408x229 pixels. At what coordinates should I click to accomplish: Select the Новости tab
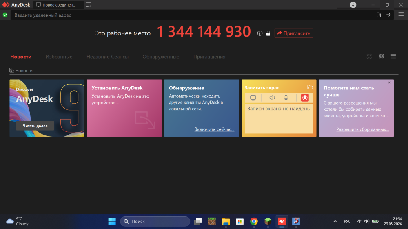pyautogui.click(x=21, y=57)
